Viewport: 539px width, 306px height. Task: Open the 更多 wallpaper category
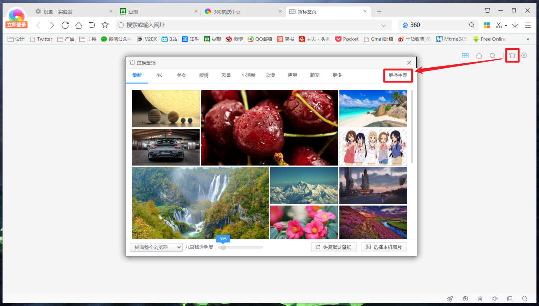point(337,75)
